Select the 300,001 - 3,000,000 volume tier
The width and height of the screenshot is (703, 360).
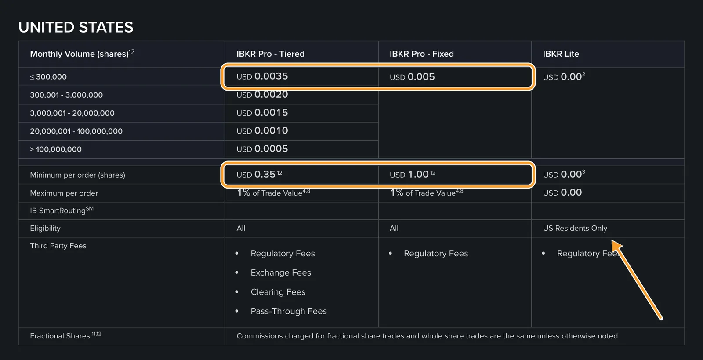66,95
